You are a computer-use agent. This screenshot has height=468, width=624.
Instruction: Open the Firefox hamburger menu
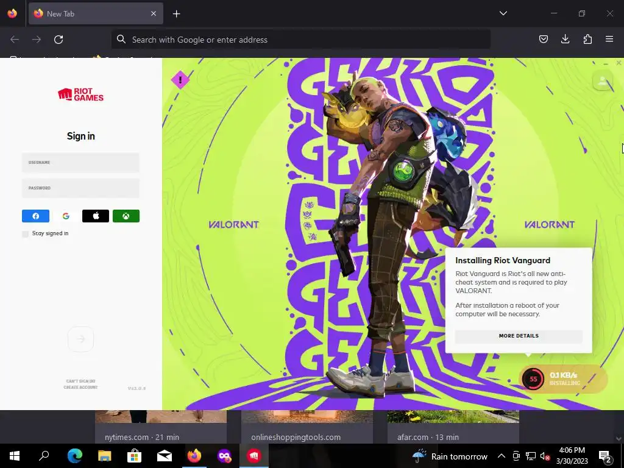pyautogui.click(x=609, y=39)
